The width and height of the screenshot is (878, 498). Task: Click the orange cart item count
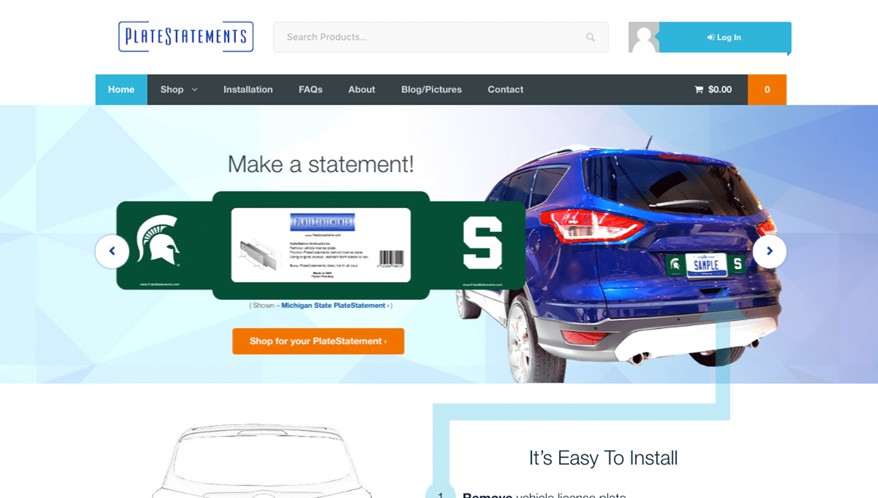pos(767,90)
